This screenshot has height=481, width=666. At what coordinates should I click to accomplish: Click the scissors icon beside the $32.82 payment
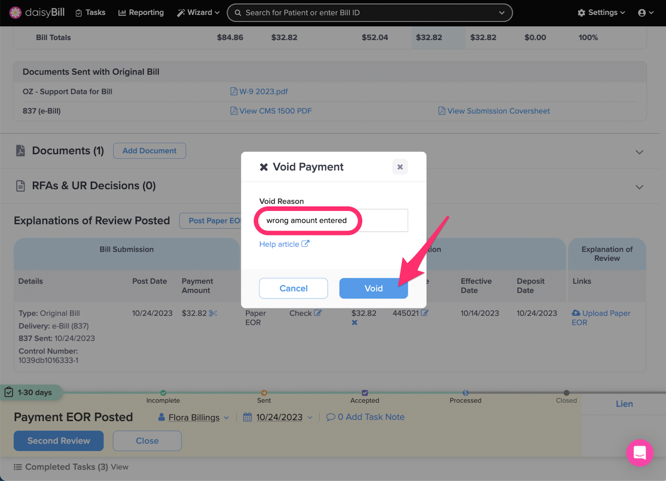point(214,313)
